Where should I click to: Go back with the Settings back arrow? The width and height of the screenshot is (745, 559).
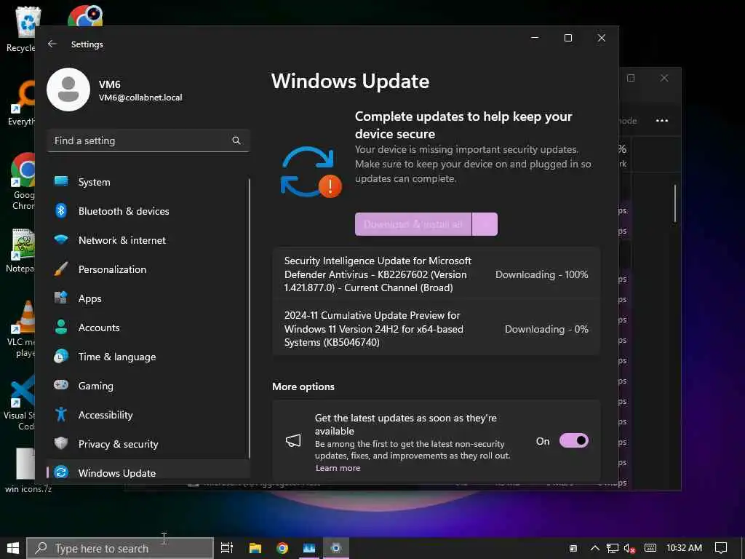52,44
